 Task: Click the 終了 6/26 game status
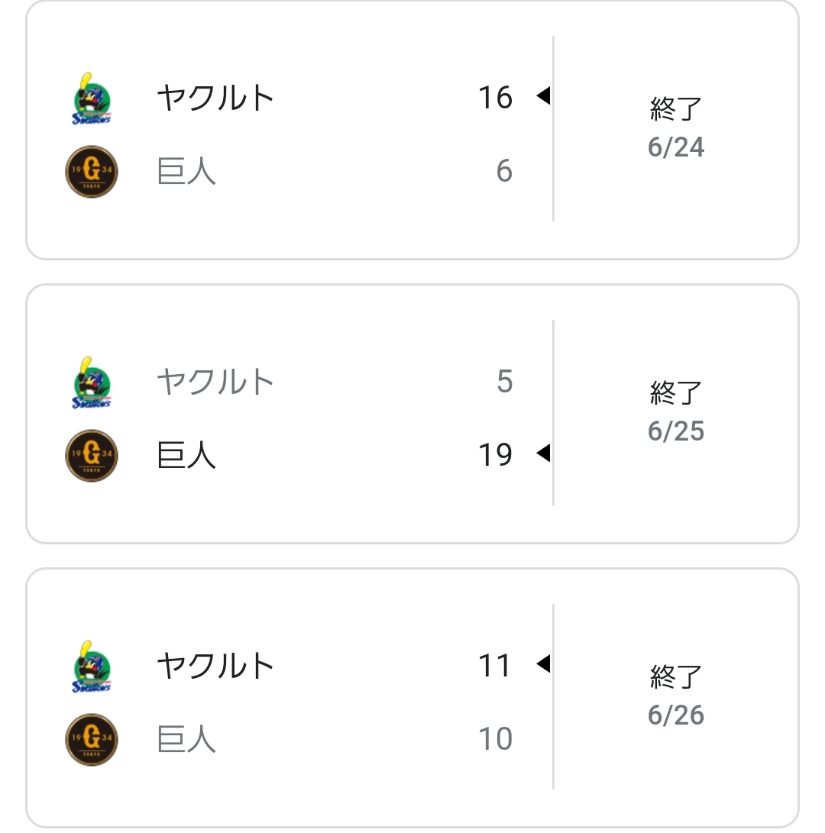[x=676, y=695]
